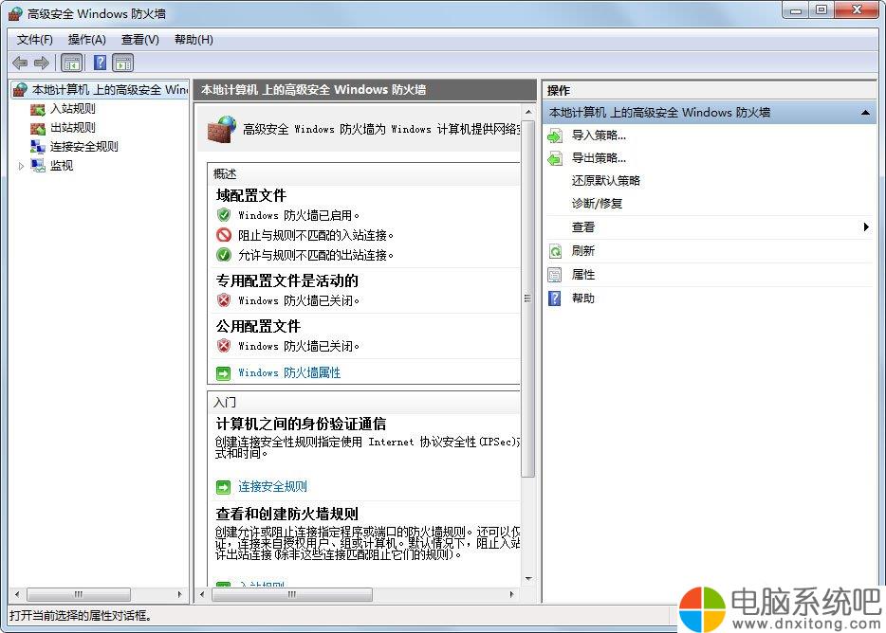This screenshot has height=633, width=886.
Task: Click the 帮助 help icon in the actions pane
Action: click(555, 298)
